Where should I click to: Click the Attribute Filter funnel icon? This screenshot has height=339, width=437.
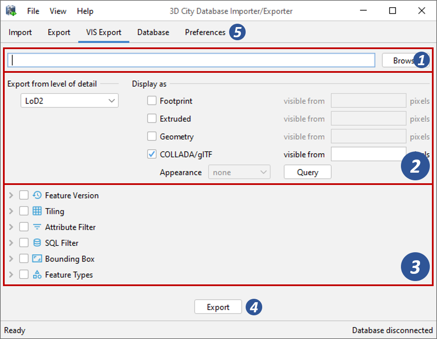pyautogui.click(x=37, y=227)
